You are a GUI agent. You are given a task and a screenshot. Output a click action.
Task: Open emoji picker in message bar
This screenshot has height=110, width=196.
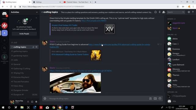(x=160, y=98)
